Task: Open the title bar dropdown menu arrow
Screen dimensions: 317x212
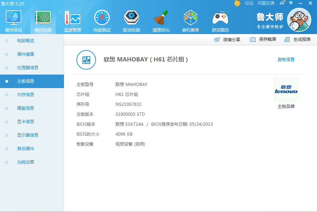Action: click(291, 3)
